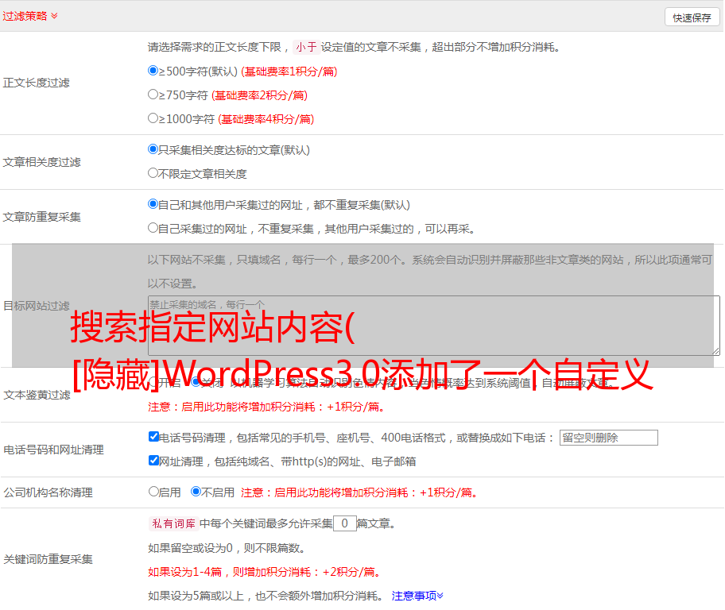This screenshot has width=725, height=610.
Task: Collapse the 过滤策略 section header
Action: [x=30, y=16]
